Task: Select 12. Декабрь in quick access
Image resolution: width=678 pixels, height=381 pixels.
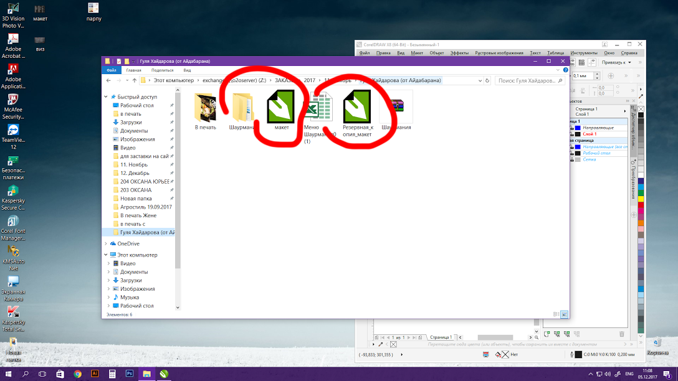Action: pyautogui.click(x=135, y=173)
